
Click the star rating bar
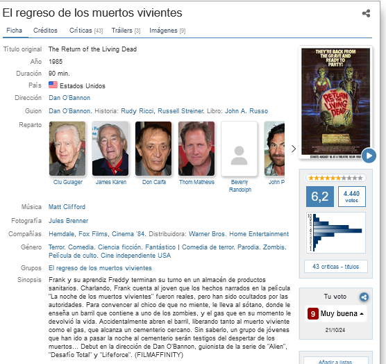coord(335,178)
